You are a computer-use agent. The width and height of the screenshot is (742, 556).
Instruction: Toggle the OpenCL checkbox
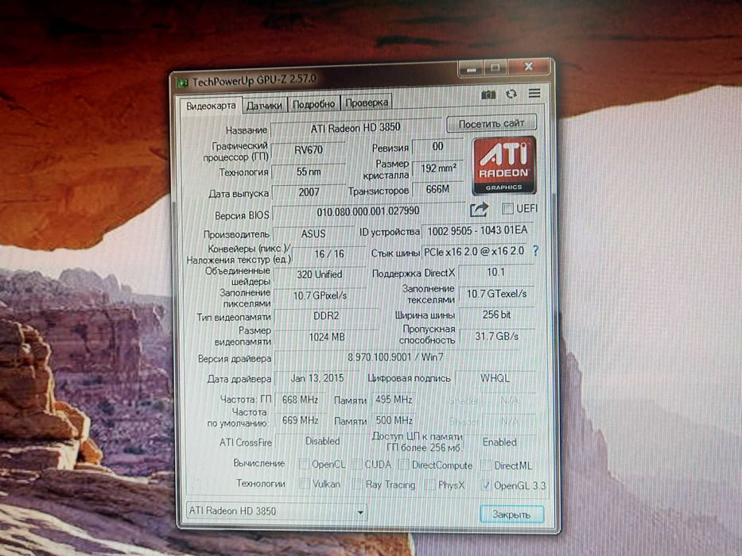click(x=304, y=464)
